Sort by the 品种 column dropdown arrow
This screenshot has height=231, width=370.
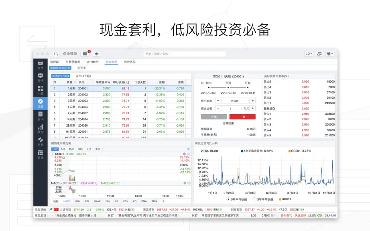75,82
